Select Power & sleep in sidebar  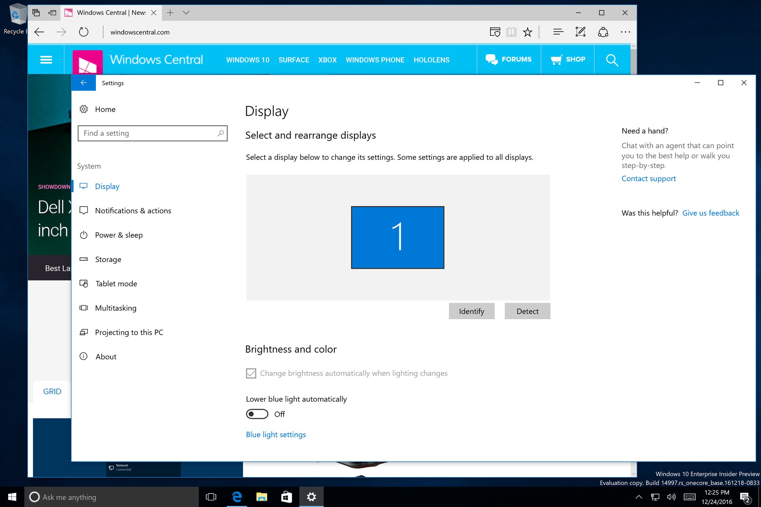point(119,235)
